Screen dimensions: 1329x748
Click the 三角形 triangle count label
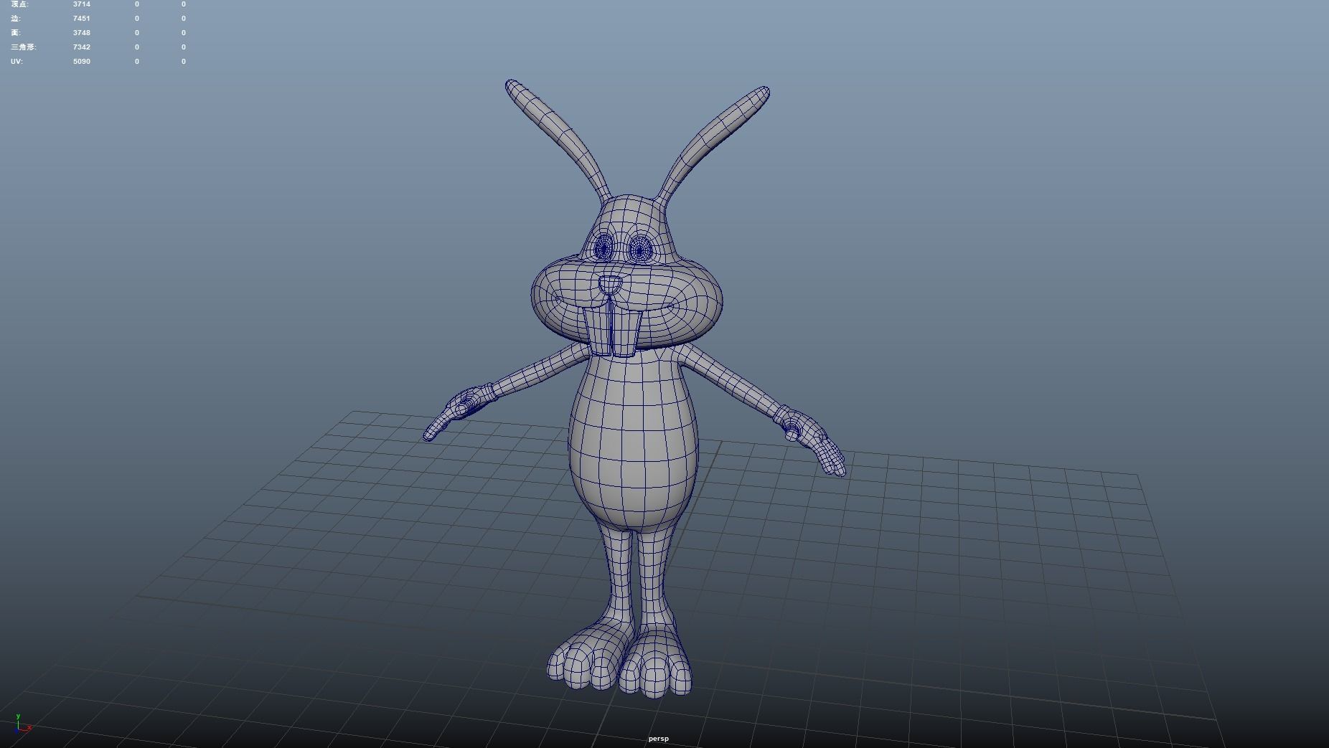pyautogui.click(x=24, y=47)
